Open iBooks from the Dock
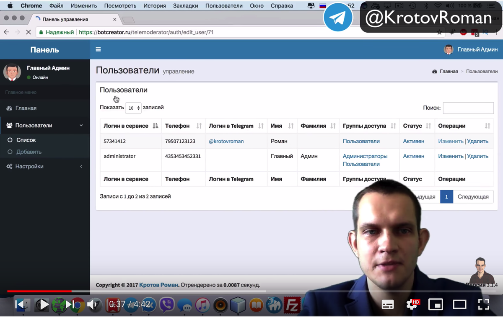Image resolution: width=503 pixels, height=317 pixels. pyautogui.click(x=256, y=304)
